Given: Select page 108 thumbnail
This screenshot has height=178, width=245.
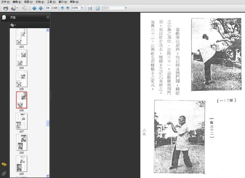Looking at the screenshot, I should tap(22, 143).
